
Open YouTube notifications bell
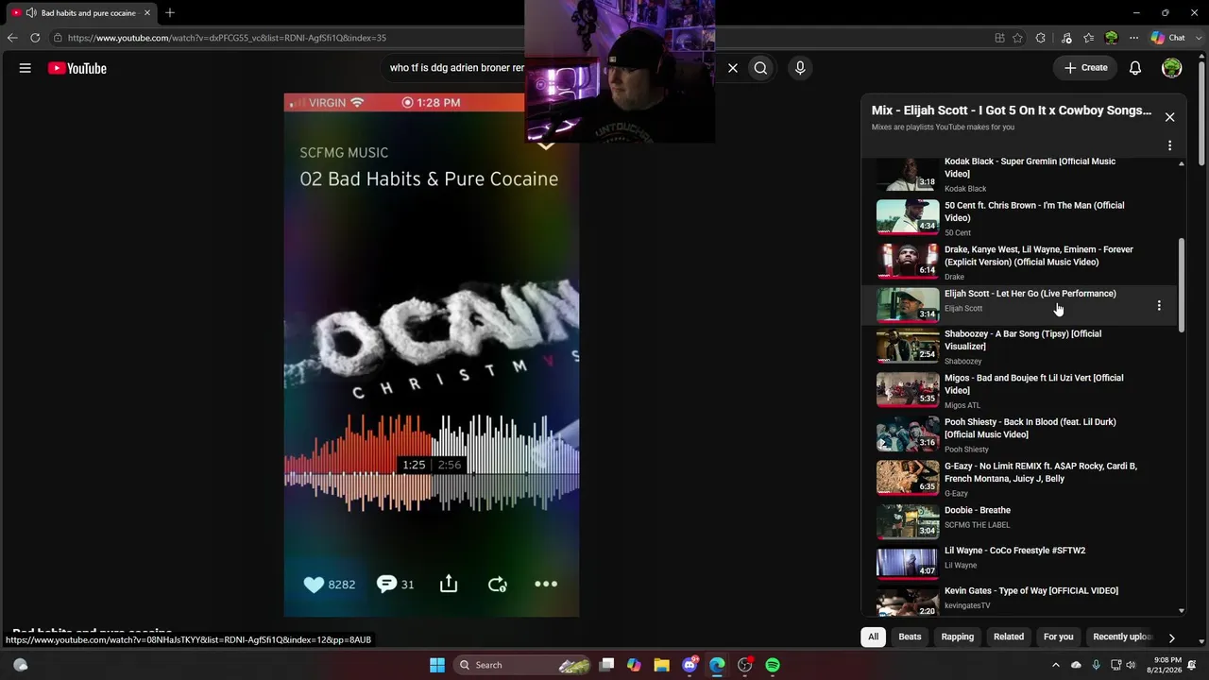pyautogui.click(x=1135, y=68)
